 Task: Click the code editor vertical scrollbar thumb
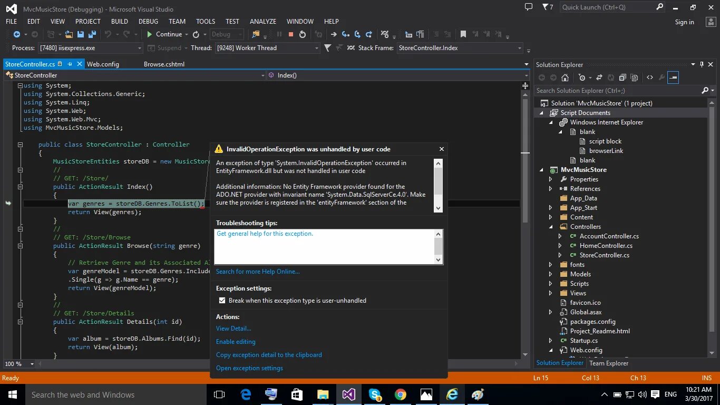[525, 161]
